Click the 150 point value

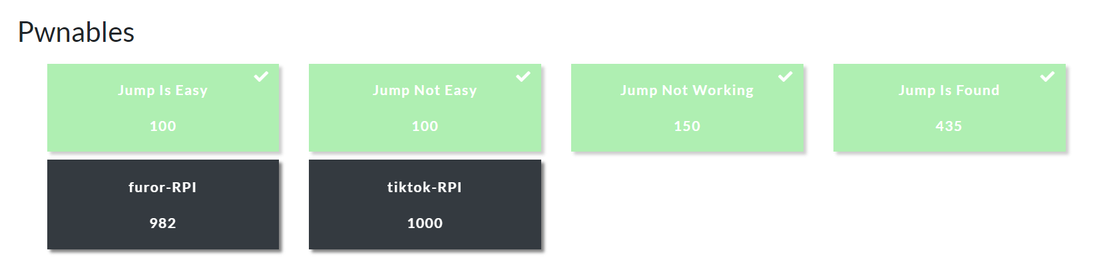coord(687,126)
